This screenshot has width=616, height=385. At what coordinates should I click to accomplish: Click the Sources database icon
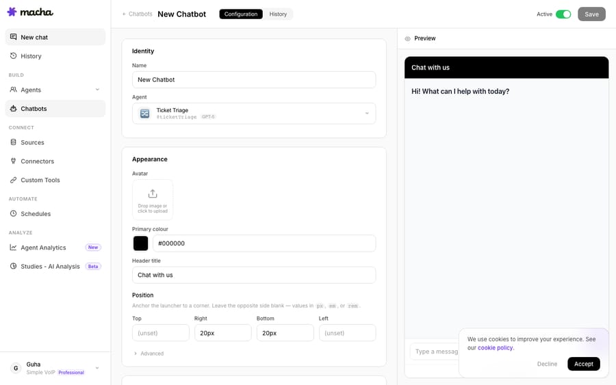(14, 142)
